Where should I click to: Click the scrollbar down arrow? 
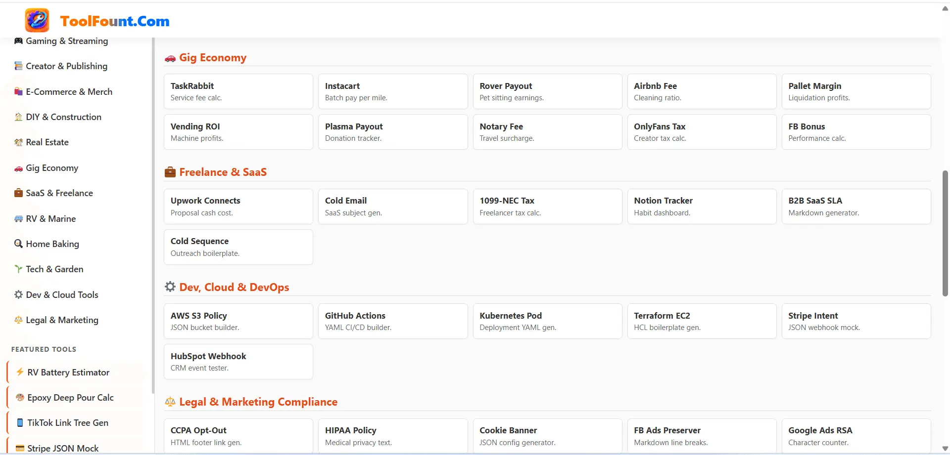945,449
